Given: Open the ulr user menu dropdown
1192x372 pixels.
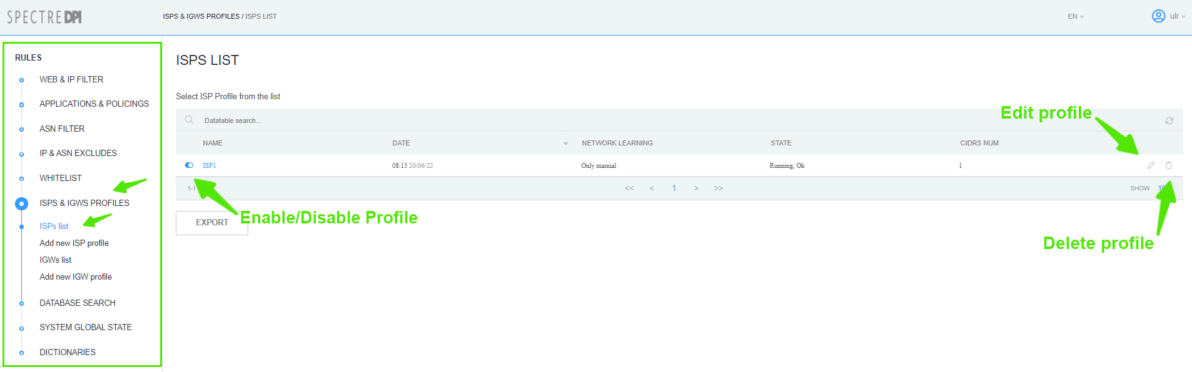Looking at the screenshot, I should pyautogui.click(x=1177, y=16).
